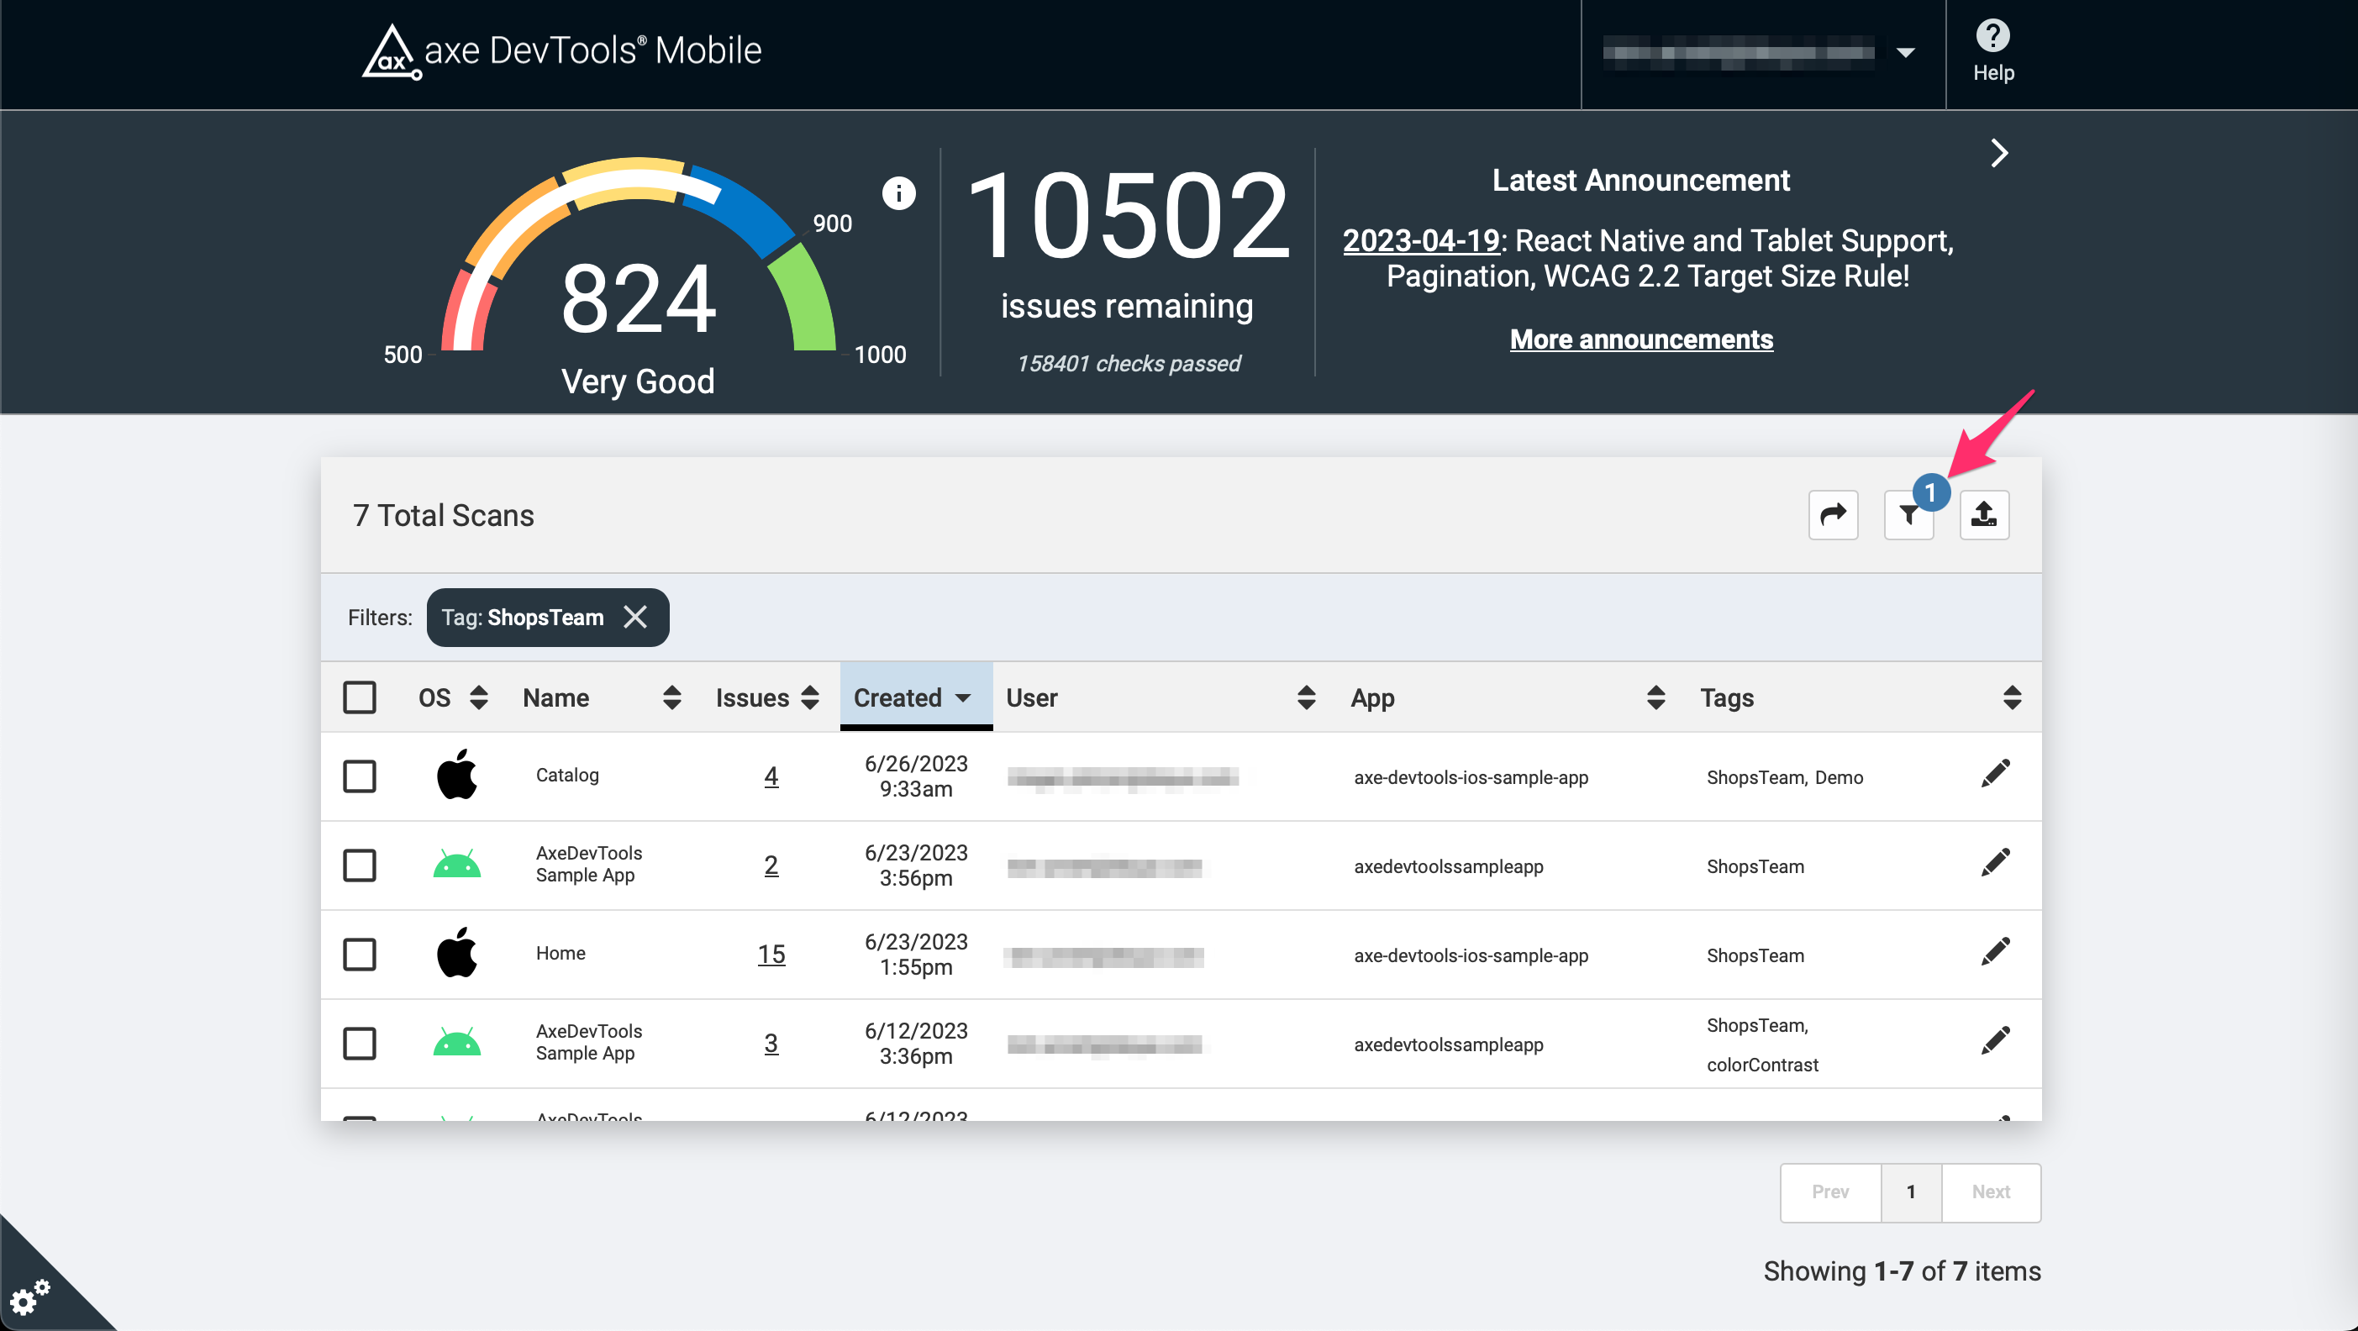The image size is (2358, 1331).
Task: Click the score gauge showing 824
Action: [x=638, y=302]
